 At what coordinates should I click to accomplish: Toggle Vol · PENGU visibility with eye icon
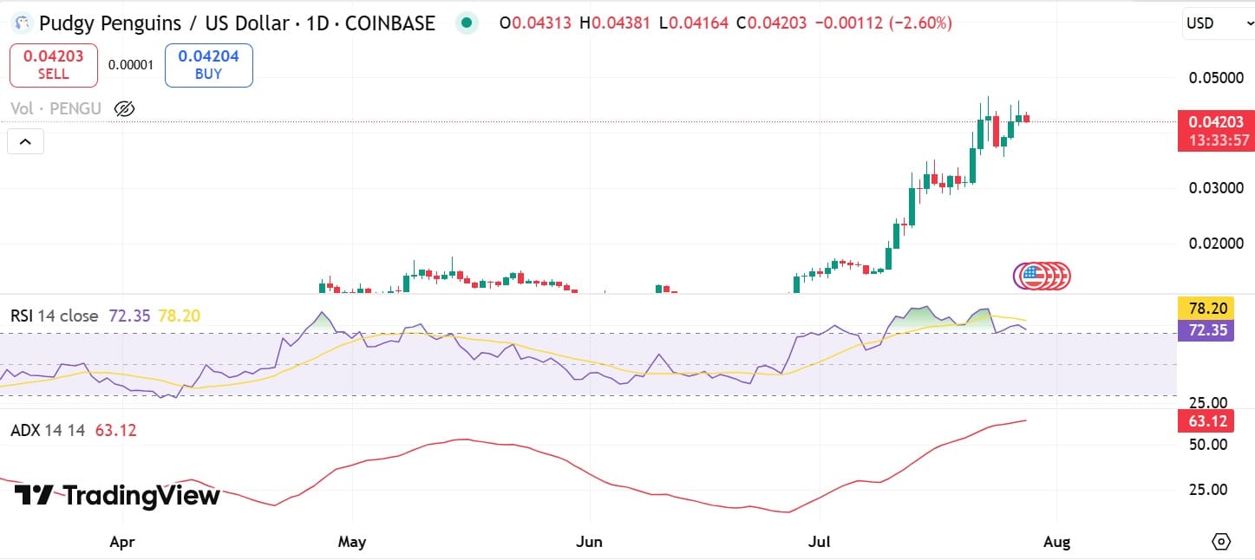[124, 107]
